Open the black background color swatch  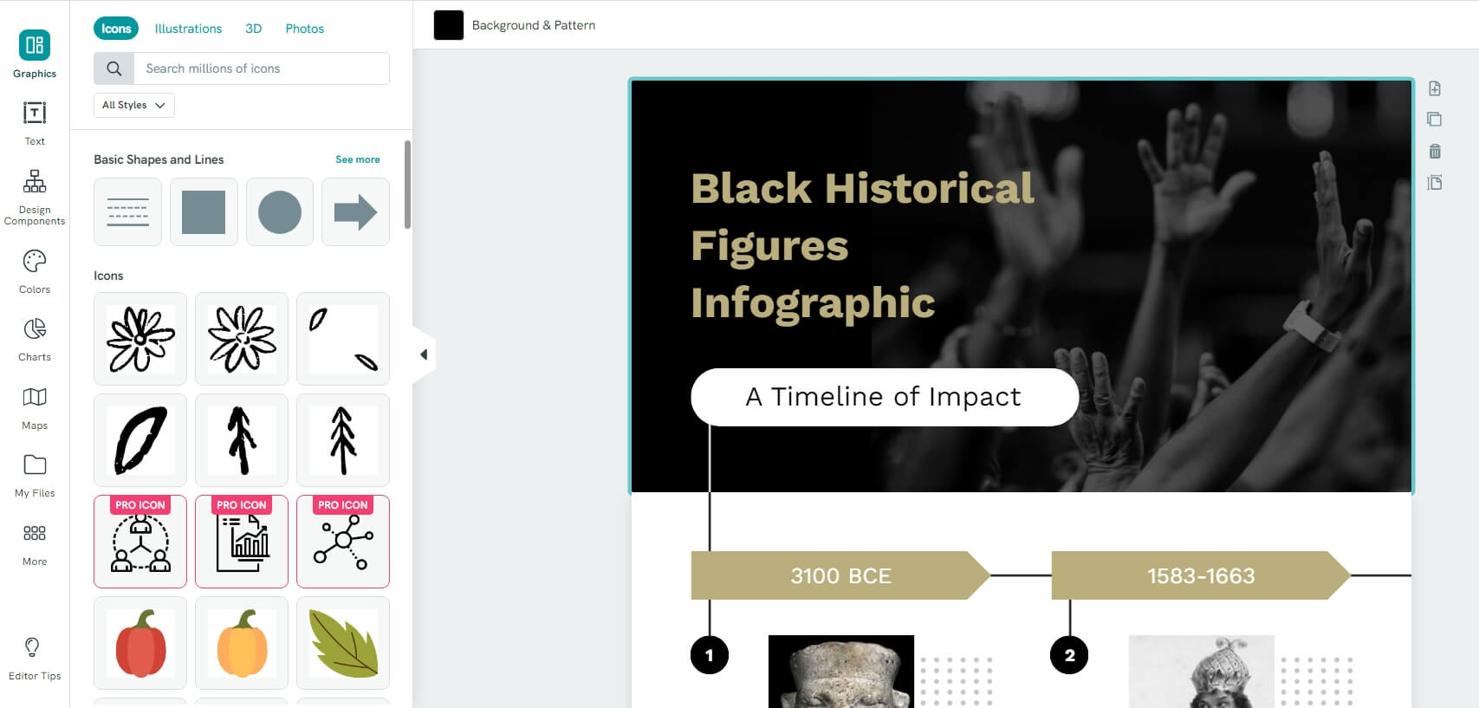click(x=449, y=25)
